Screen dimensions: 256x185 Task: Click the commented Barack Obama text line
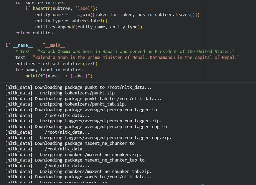point(125,52)
